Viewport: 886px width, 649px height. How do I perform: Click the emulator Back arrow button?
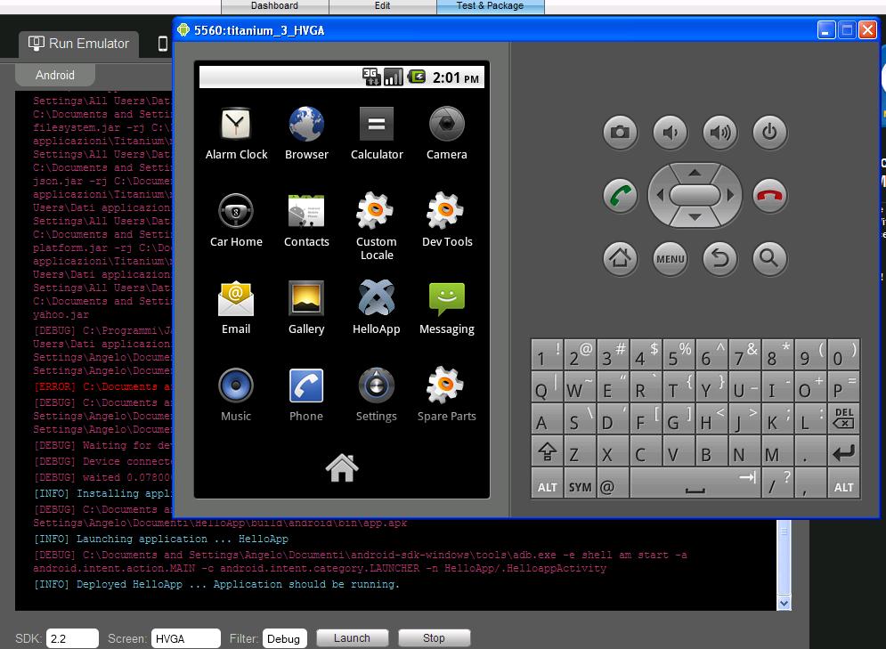pyautogui.click(x=719, y=259)
